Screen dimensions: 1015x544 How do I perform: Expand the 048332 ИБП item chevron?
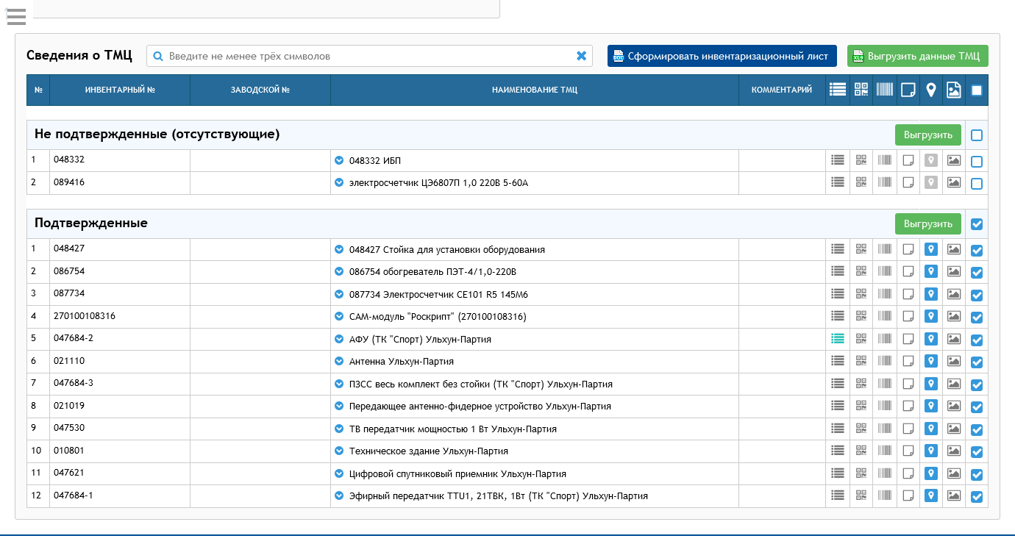click(339, 160)
